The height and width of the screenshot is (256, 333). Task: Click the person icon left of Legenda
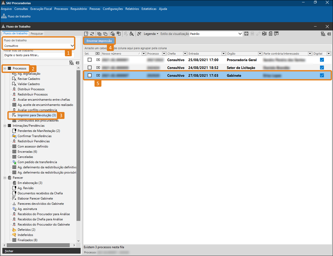(x=139, y=34)
